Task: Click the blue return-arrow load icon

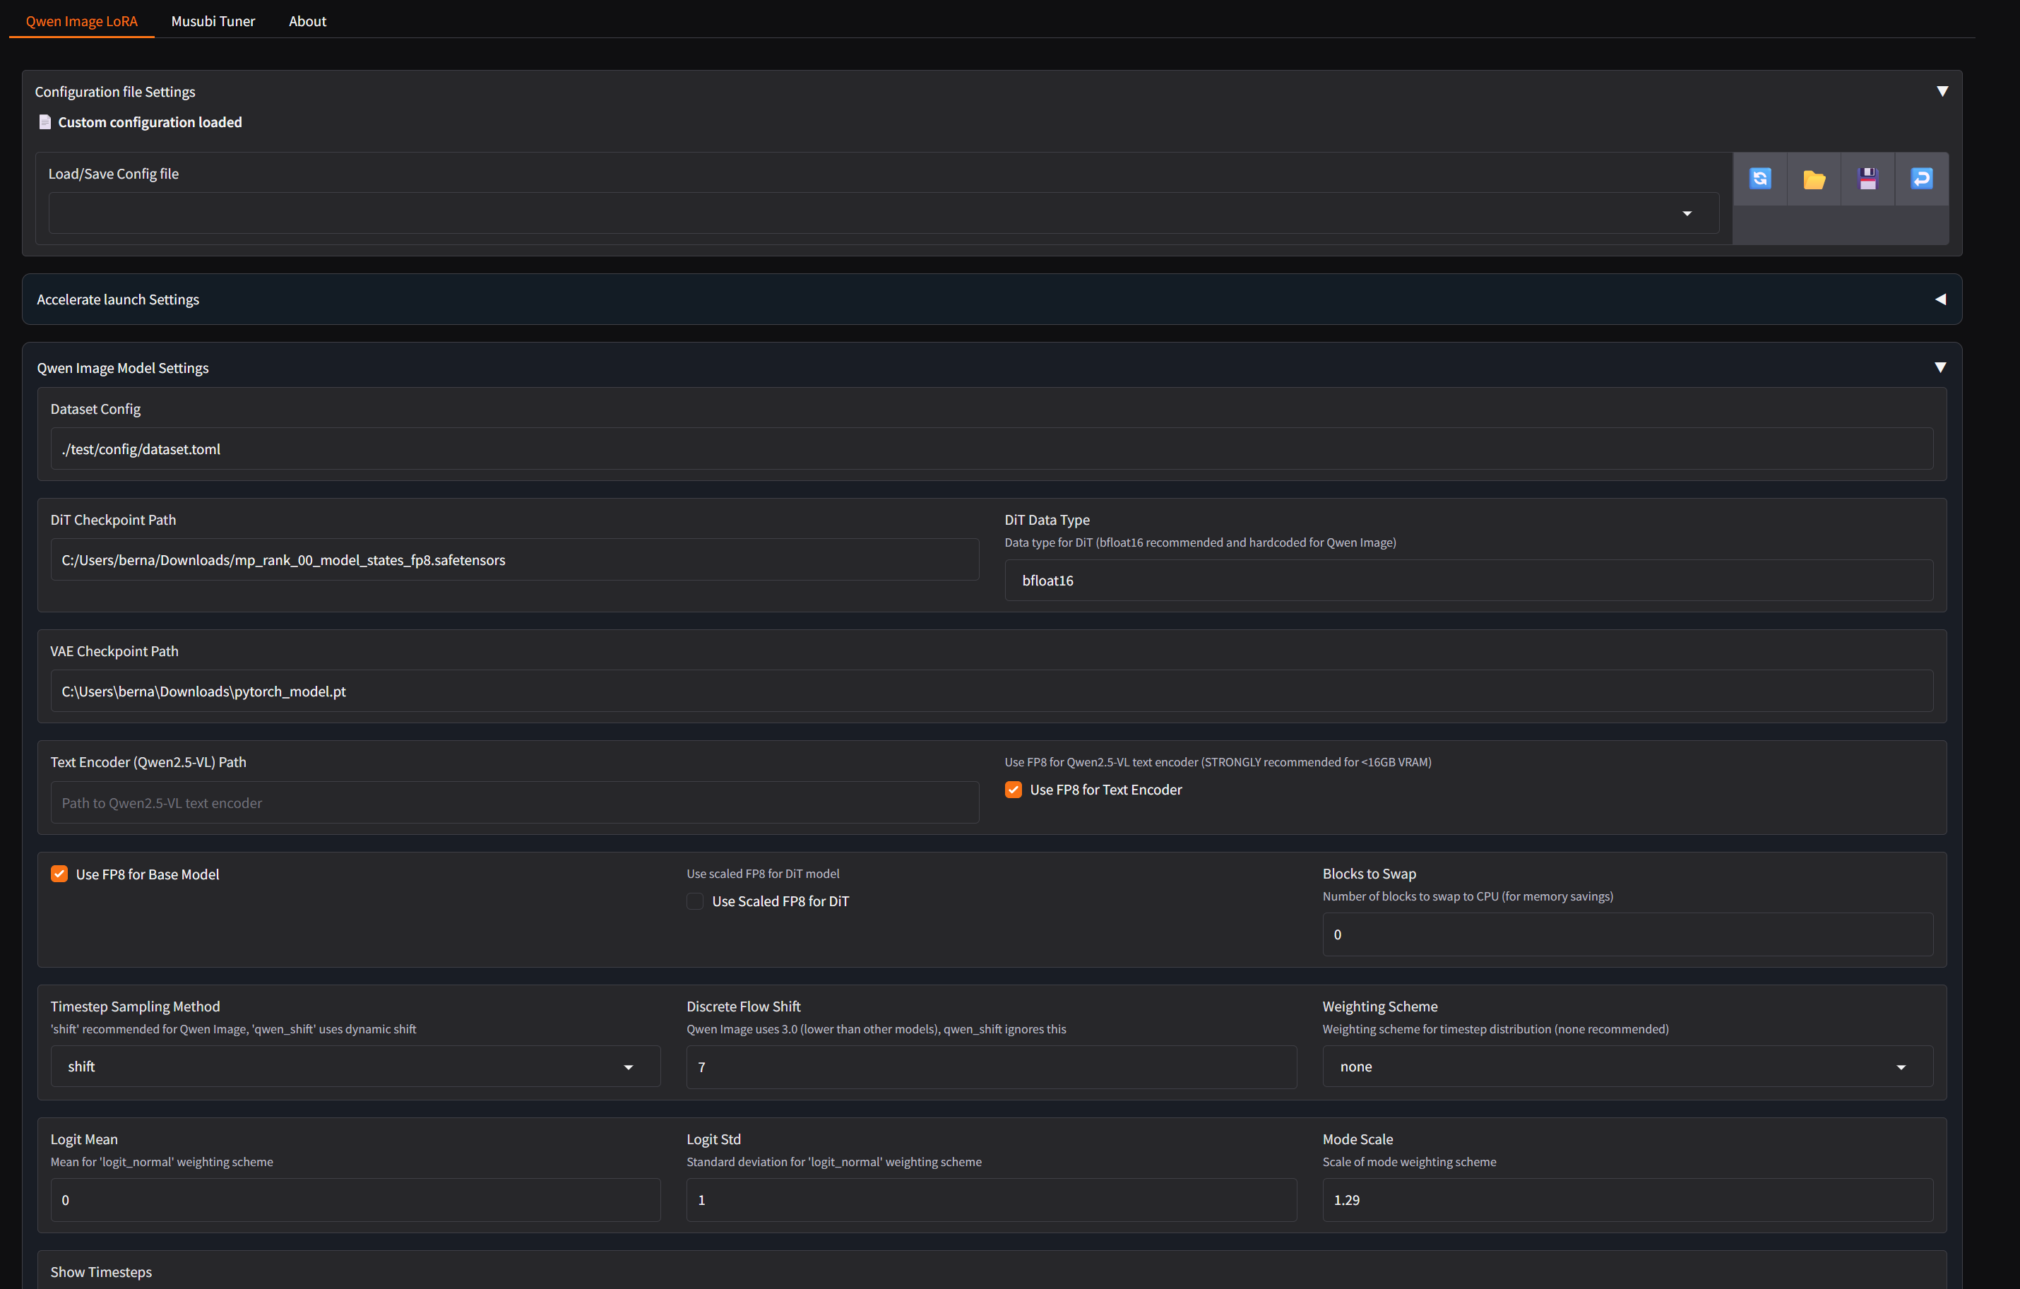Action: pos(1920,179)
